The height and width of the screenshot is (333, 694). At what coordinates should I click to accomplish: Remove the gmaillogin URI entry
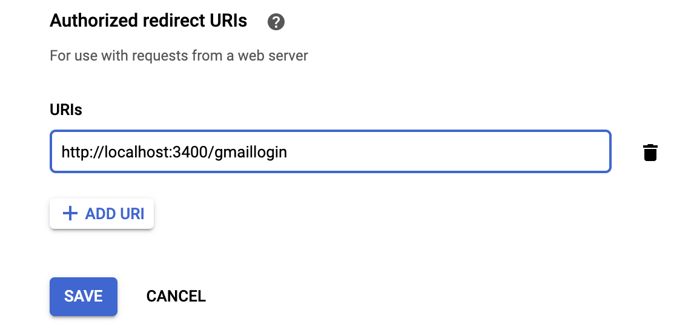coord(650,153)
